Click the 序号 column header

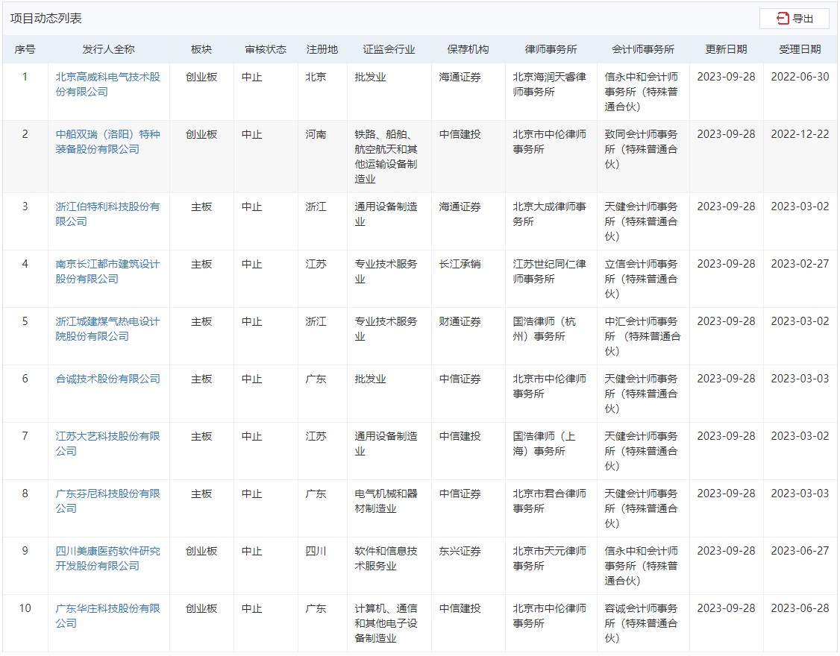pos(25,49)
